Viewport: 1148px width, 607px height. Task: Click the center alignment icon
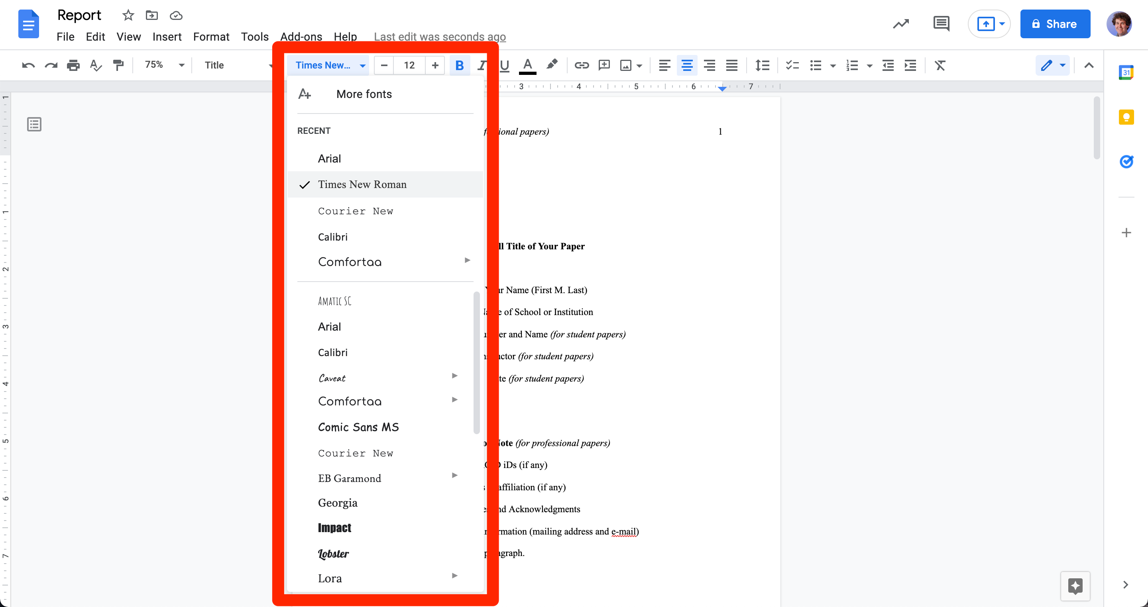[x=687, y=65]
